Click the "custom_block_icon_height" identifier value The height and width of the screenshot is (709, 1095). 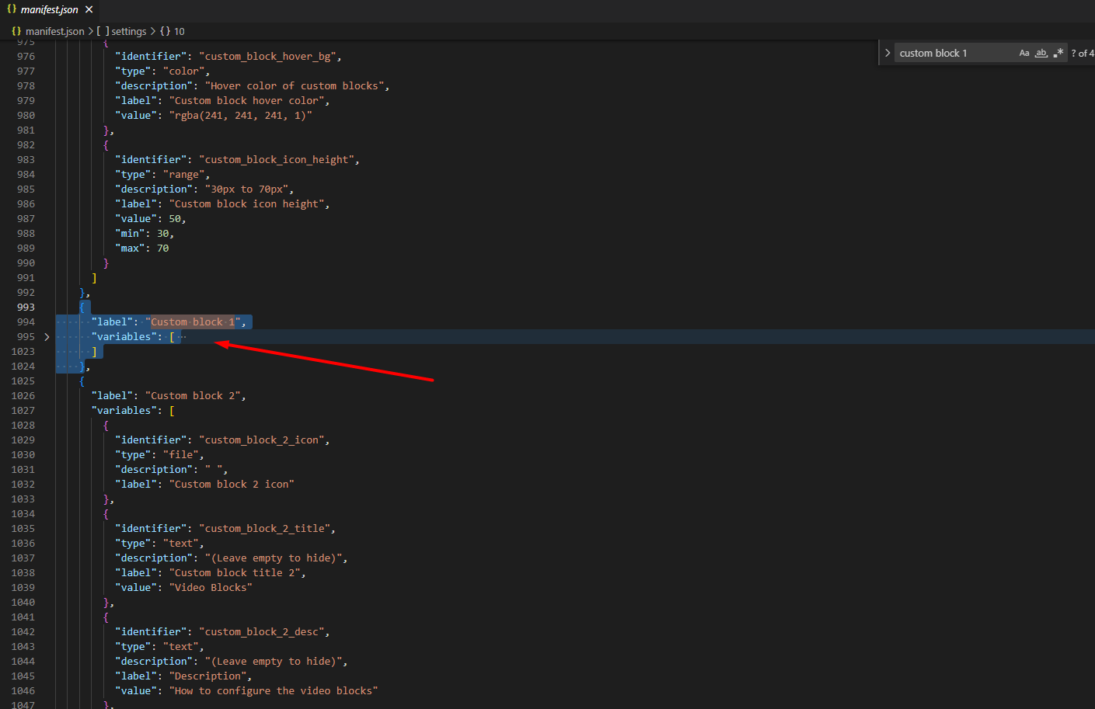tap(278, 160)
